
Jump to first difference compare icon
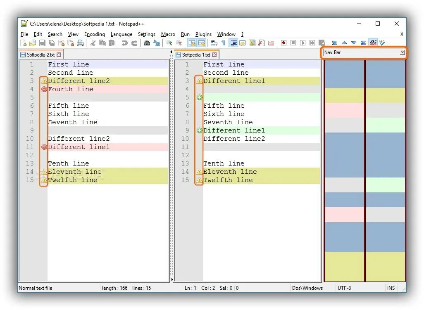click(x=334, y=43)
